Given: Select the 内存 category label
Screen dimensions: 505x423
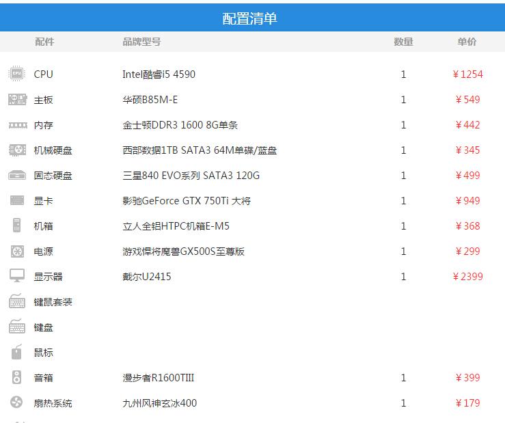Looking at the screenshot, I should click(43, 125).
